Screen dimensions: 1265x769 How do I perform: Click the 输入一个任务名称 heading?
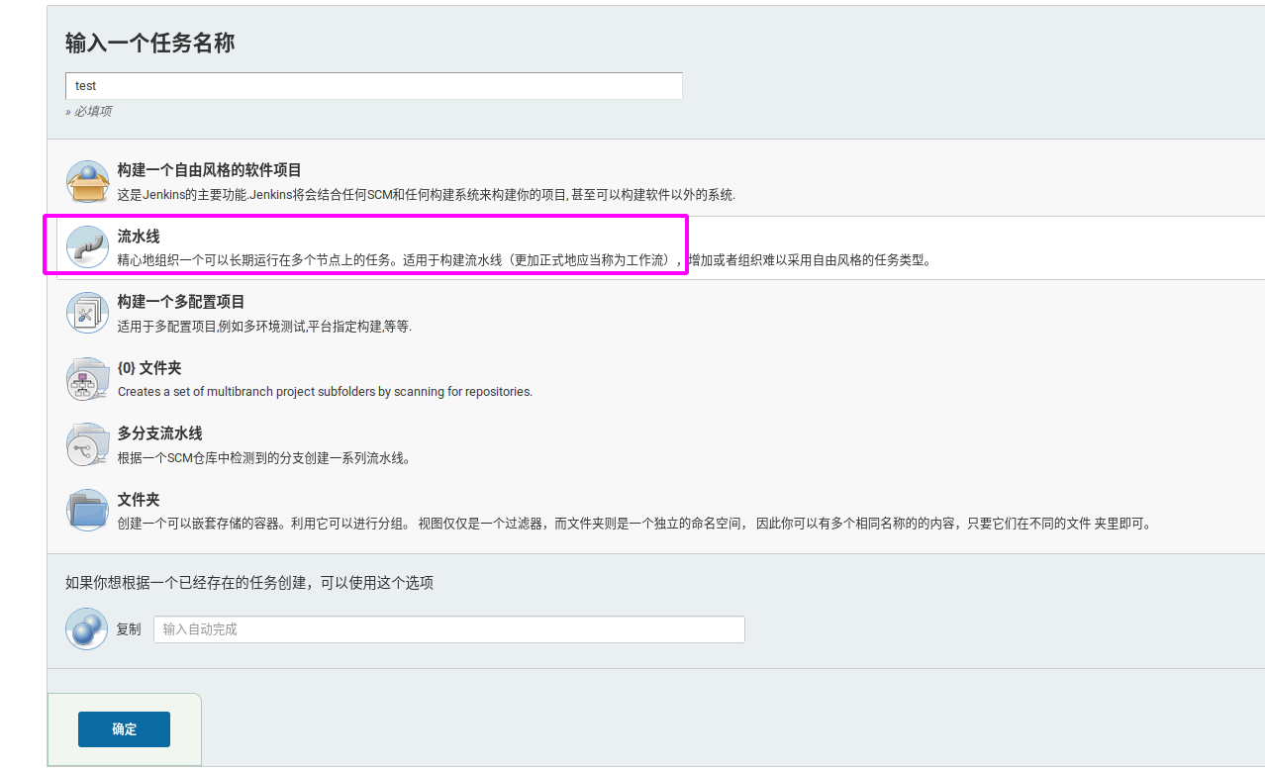coord(150,44)
